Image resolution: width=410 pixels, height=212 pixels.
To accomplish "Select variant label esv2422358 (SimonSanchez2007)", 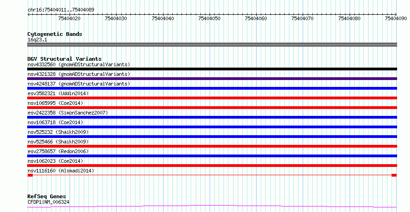I will pyautogui.click(x=68, y=113).
